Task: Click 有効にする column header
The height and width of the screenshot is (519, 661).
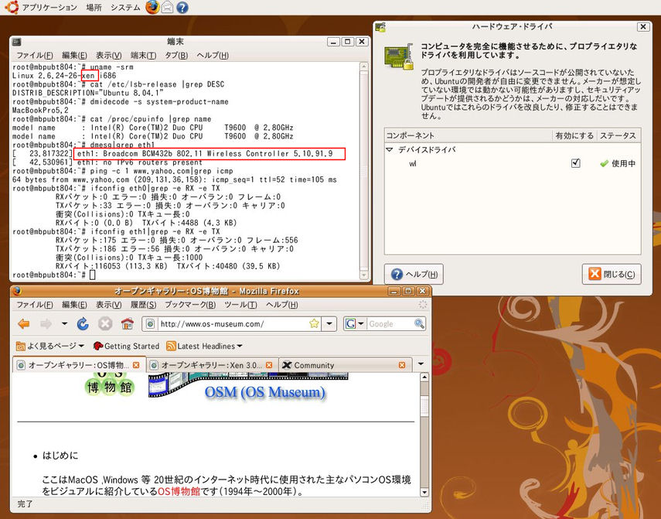Action: pos(574,135)
